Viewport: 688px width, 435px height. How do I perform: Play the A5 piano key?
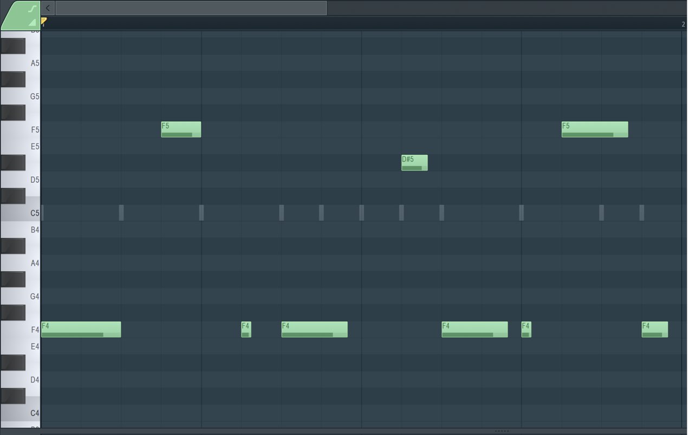click(x=33, y=63)
